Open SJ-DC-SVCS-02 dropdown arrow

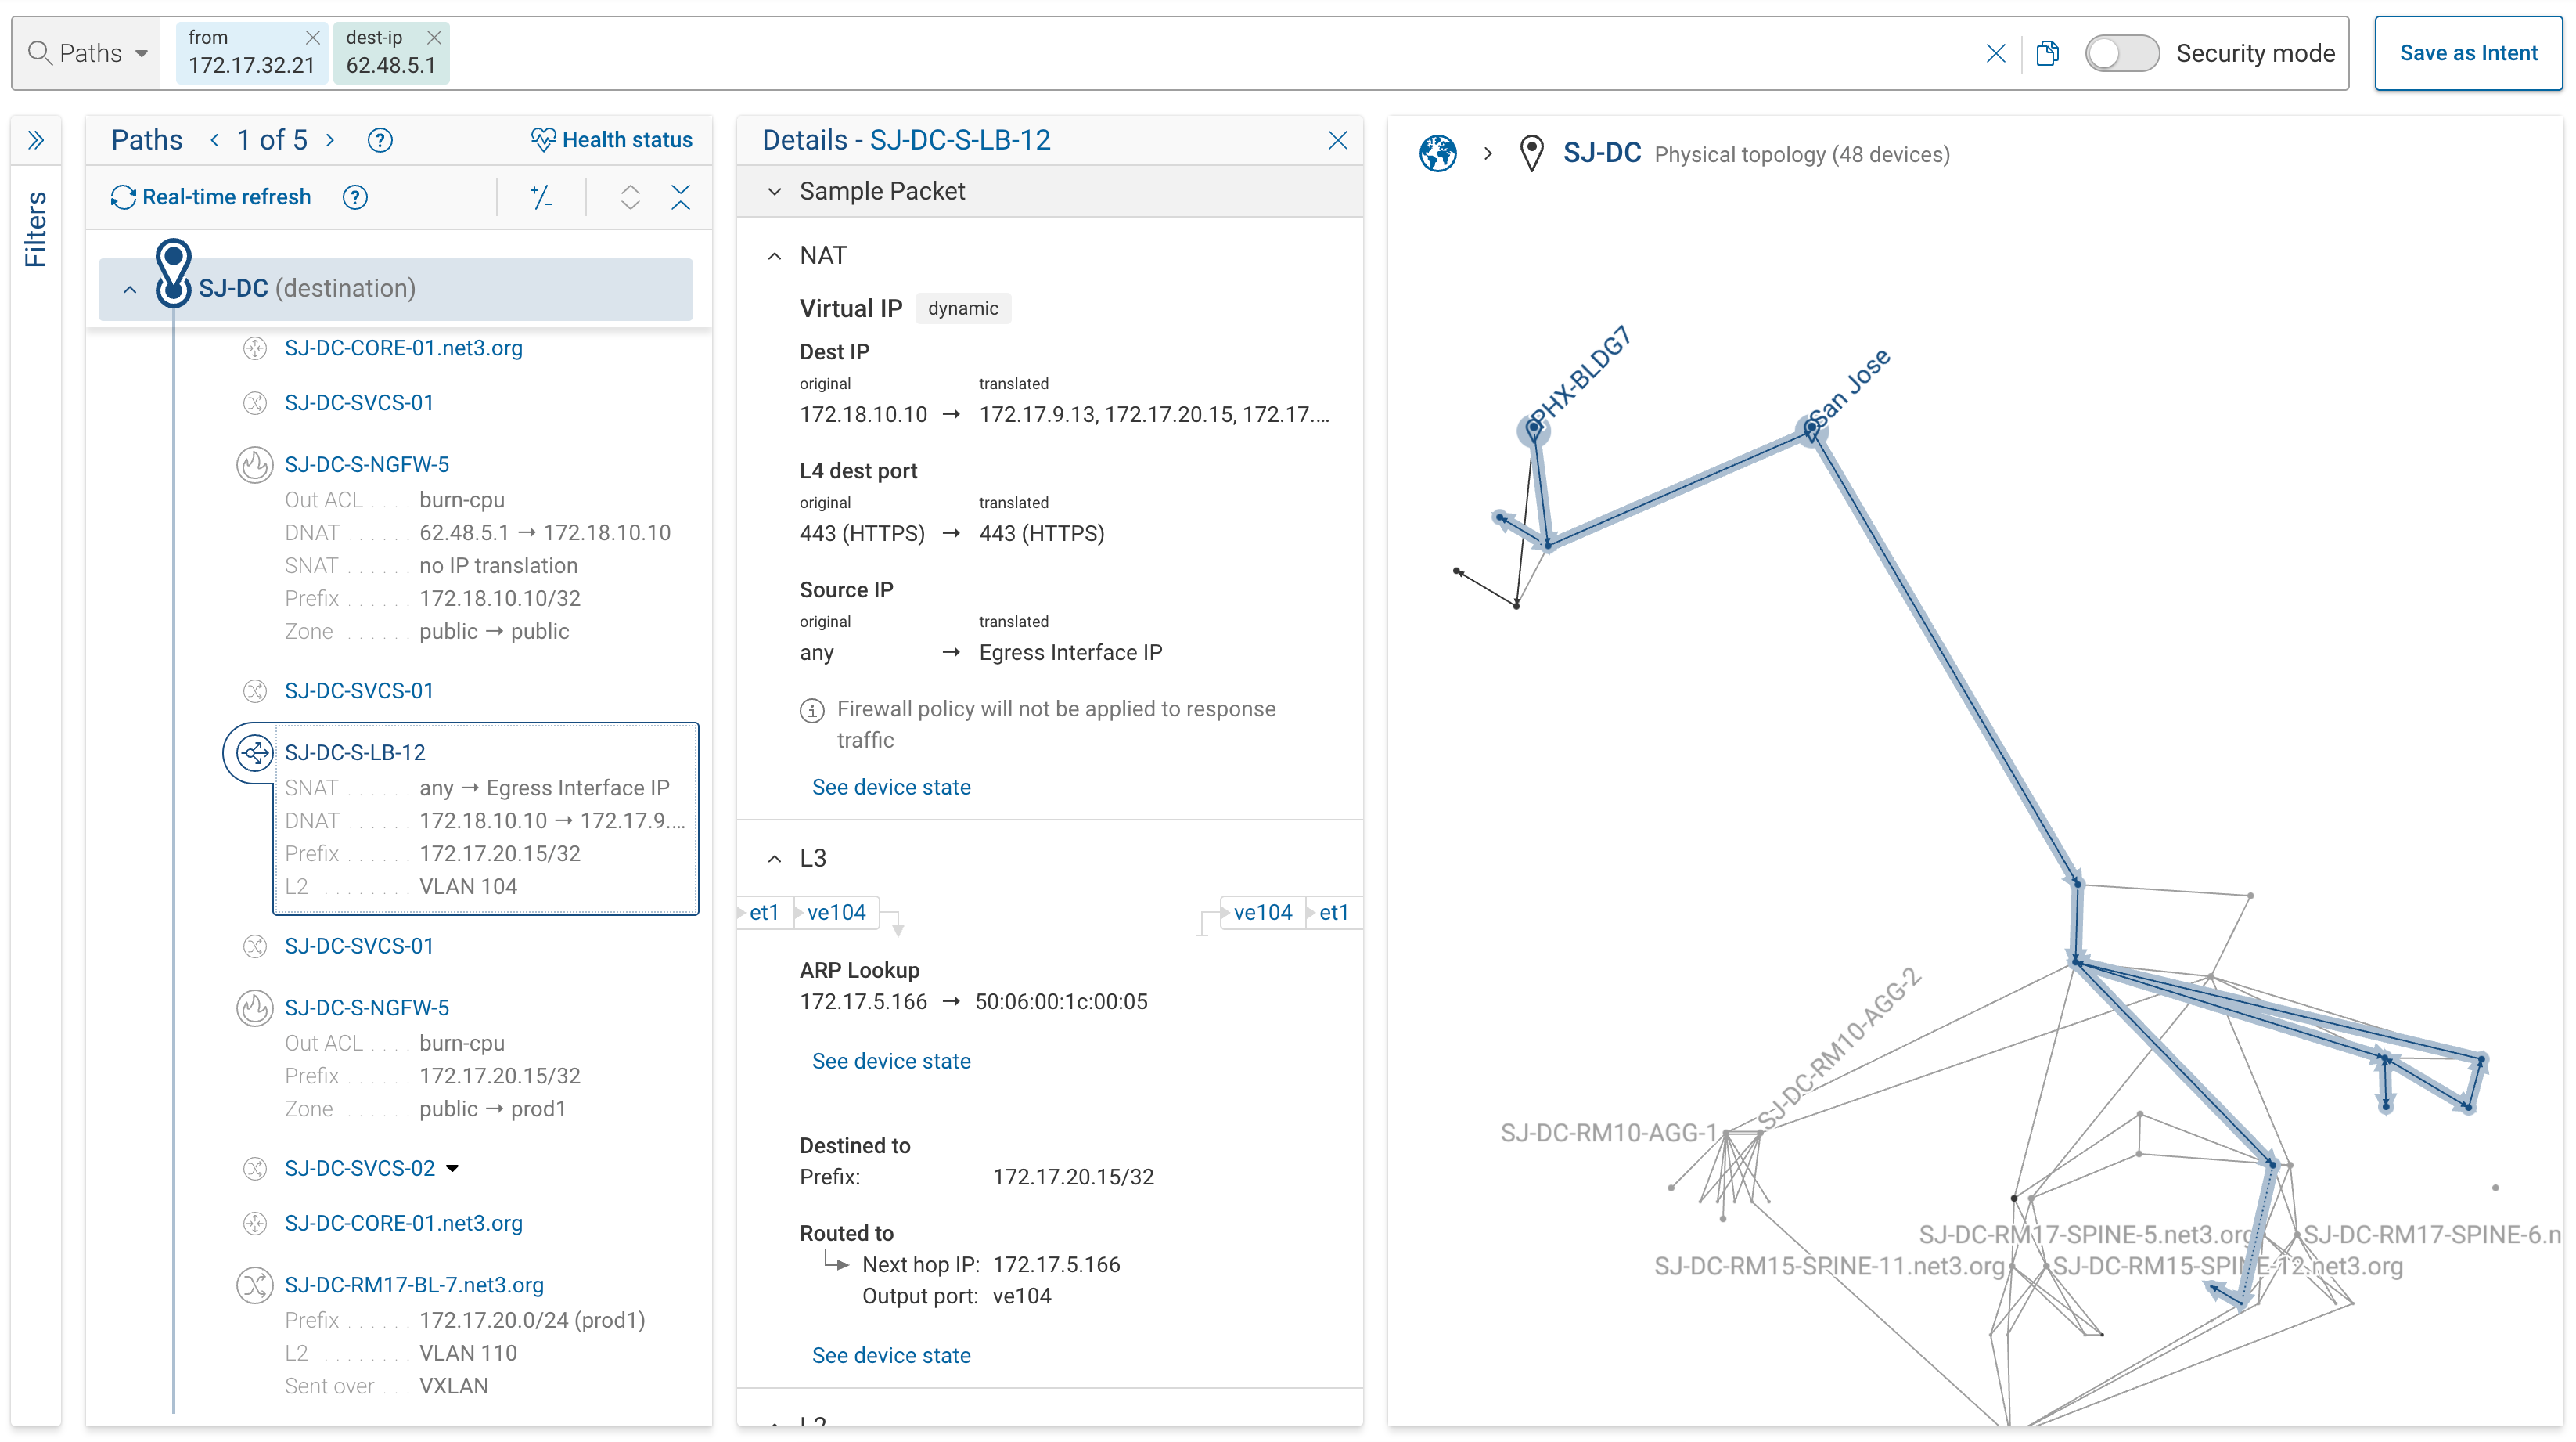(x=452, y=1169)
